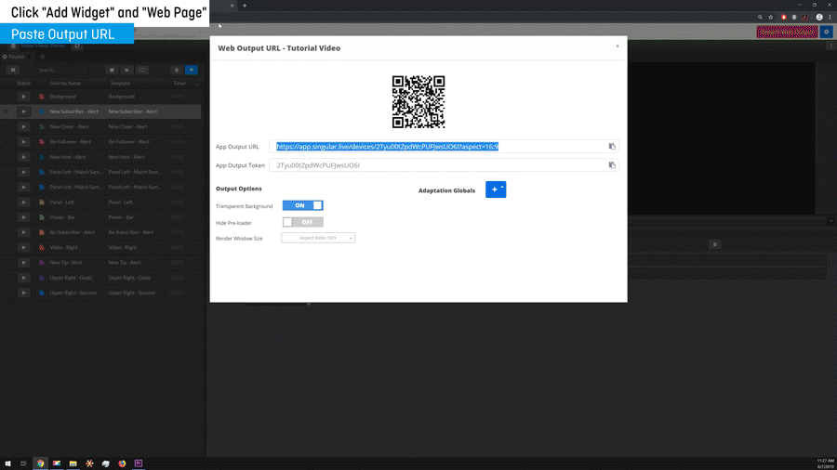This screenshot has height=470, width=837.
Task: Open a new browser tab
Action: 245,6
